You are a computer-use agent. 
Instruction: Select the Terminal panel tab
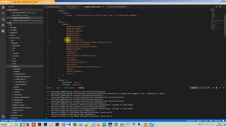click(81, 88)
